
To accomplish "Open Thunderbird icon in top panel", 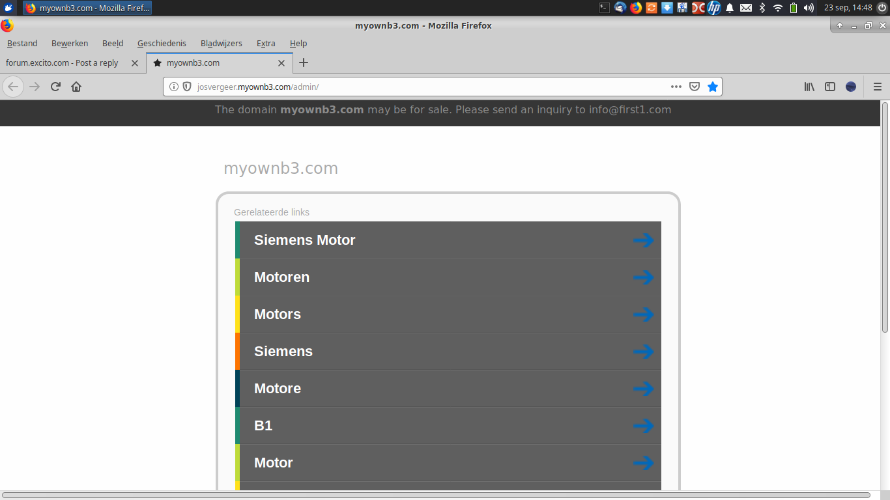I will pyautogui.click(x=620, y=8).
